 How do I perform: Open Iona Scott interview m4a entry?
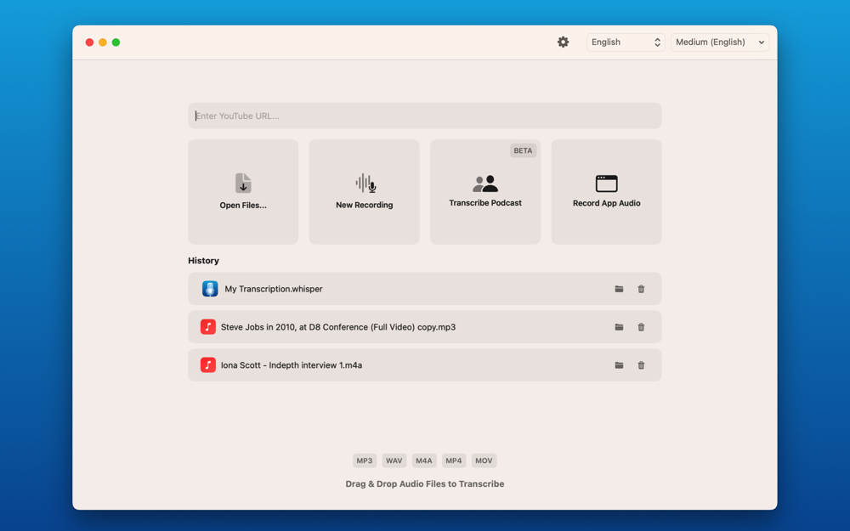291,365
